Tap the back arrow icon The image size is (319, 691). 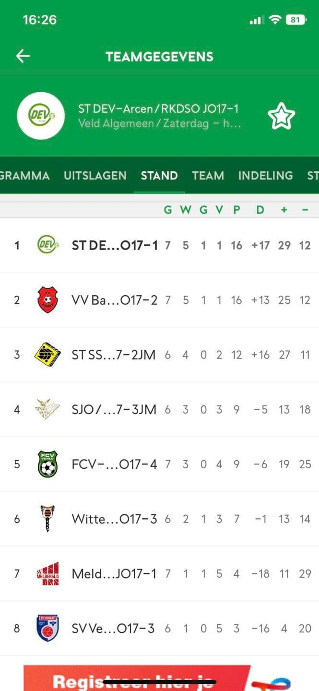click(23, 56)
